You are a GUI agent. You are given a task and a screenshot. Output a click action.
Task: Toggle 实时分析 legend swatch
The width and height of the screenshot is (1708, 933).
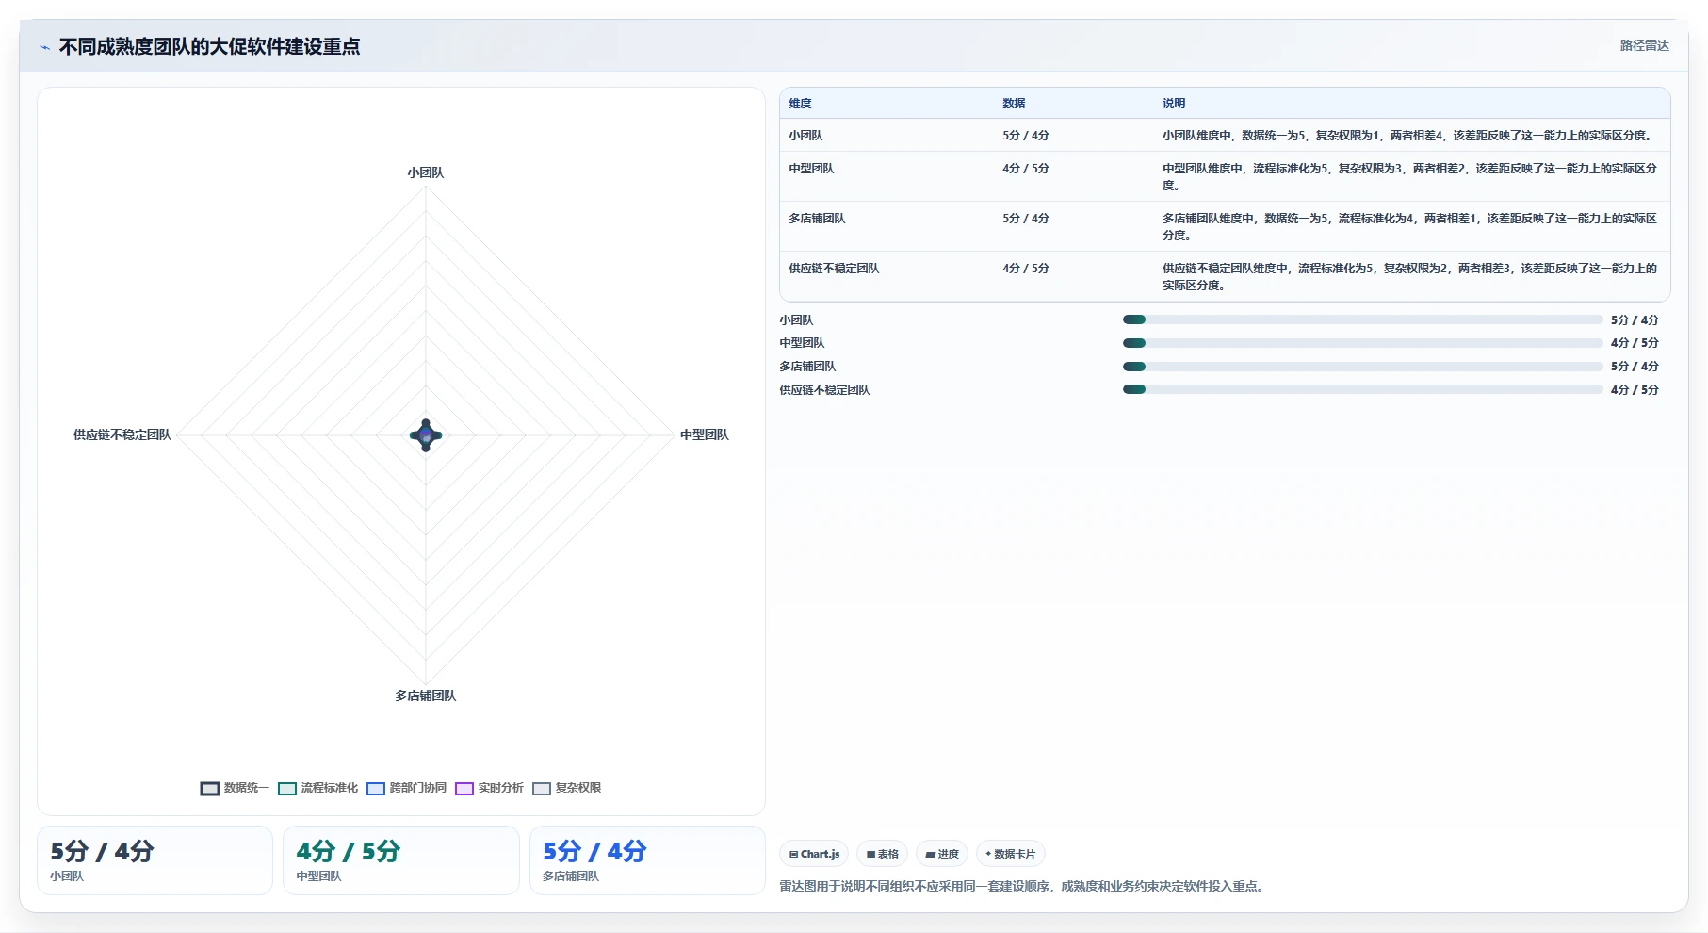coord(464,789)
